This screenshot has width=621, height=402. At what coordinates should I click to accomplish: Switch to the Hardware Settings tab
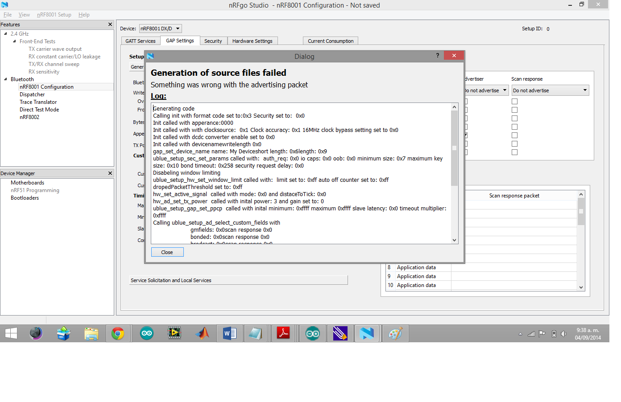(x=253, y=41)
